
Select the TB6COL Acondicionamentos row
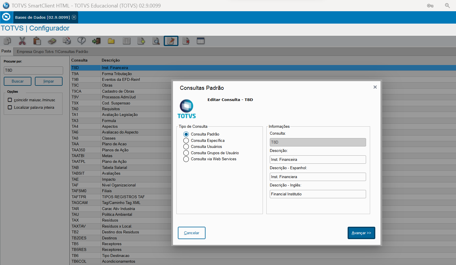(x=263, y=262)
